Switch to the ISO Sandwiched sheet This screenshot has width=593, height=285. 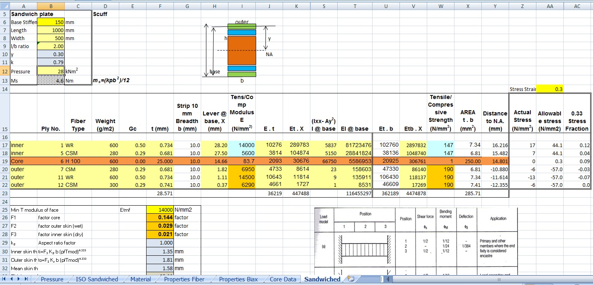click(x=97, y=279)
